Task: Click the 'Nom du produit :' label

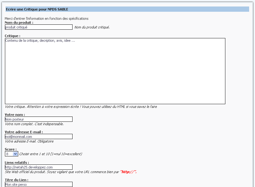Action: pyautogui.click(x=19, y=23)
